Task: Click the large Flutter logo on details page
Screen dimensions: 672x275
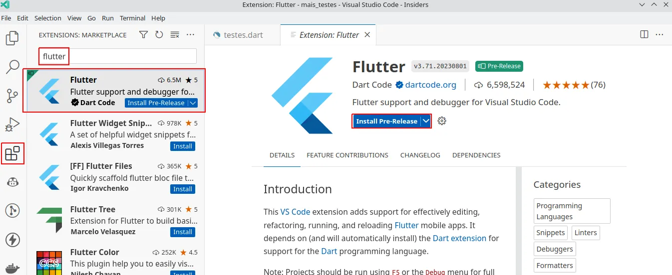Action: 302,95
